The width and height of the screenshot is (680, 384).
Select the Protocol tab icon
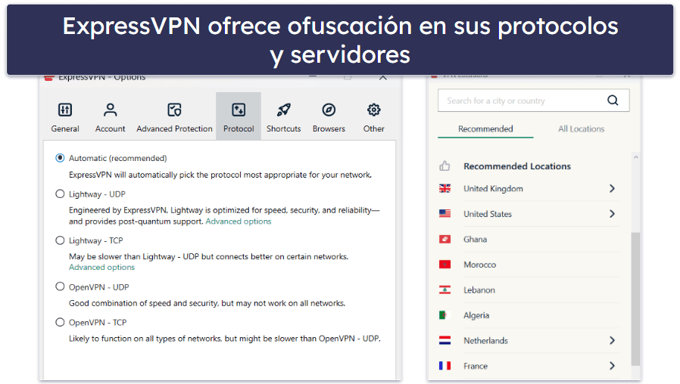coord(239,110)
